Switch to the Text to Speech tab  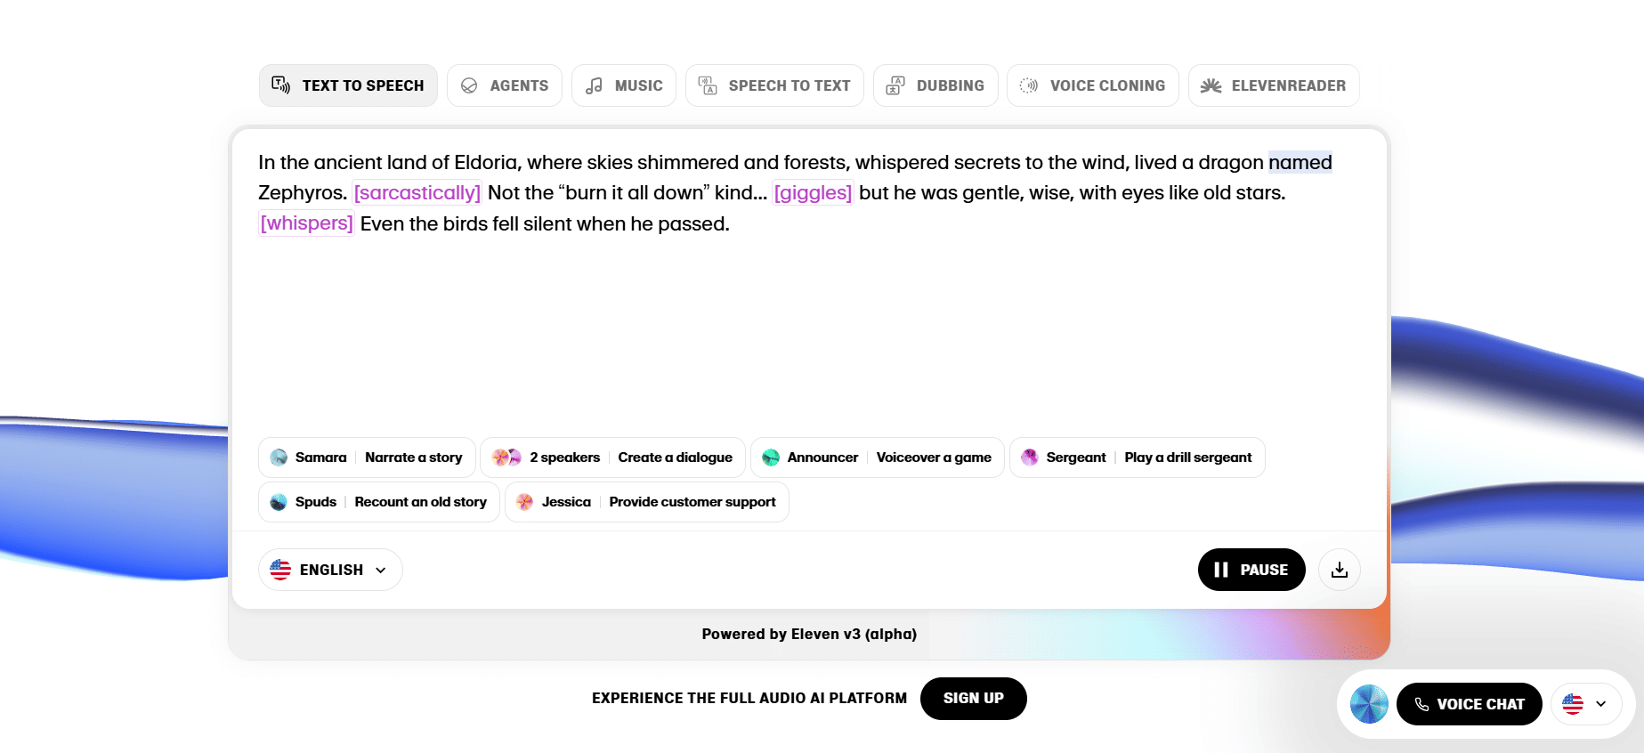pos(347,85)
